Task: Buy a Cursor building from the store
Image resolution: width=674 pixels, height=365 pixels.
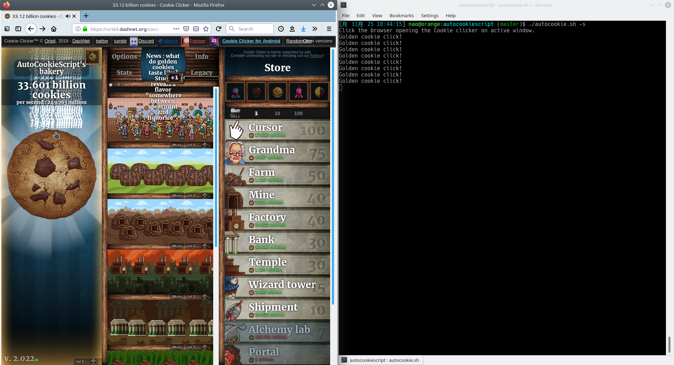Action: coord(277,131)
